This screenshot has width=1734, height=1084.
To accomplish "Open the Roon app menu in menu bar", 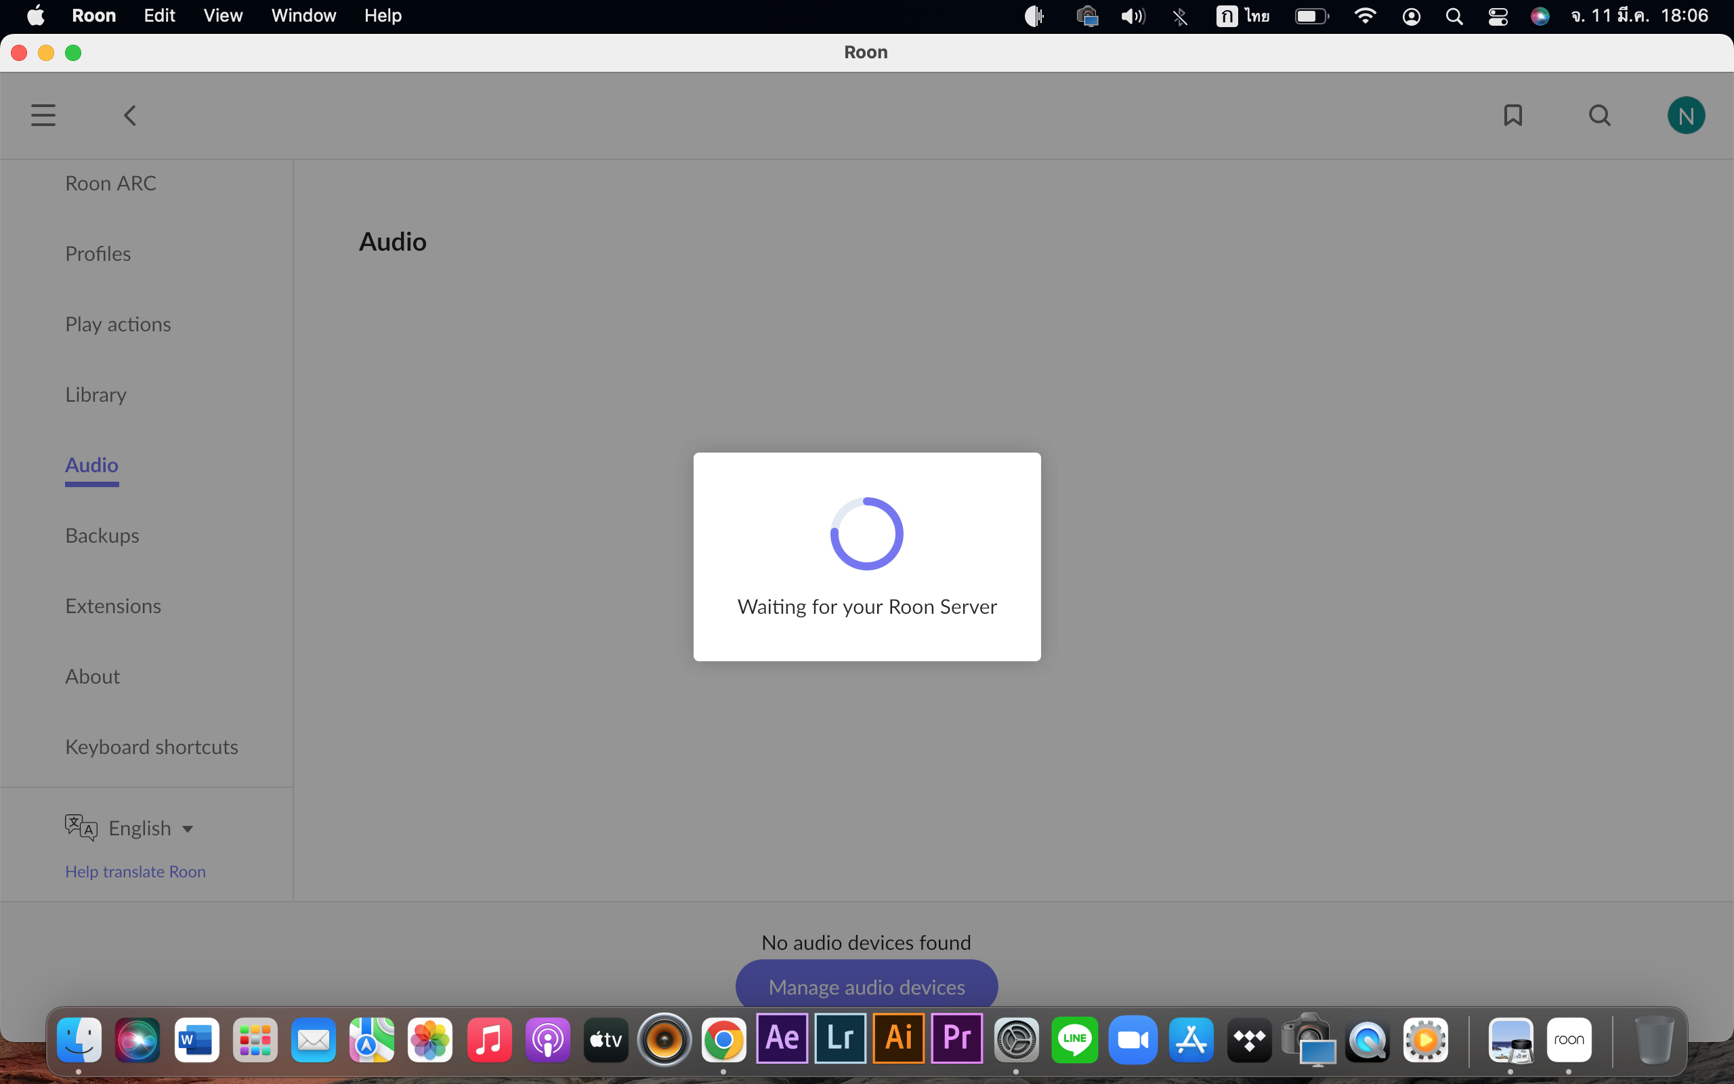I will point(94,16).
